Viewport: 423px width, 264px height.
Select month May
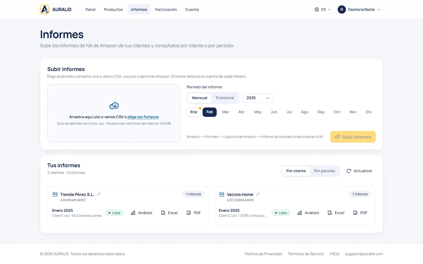click(258, 112)
